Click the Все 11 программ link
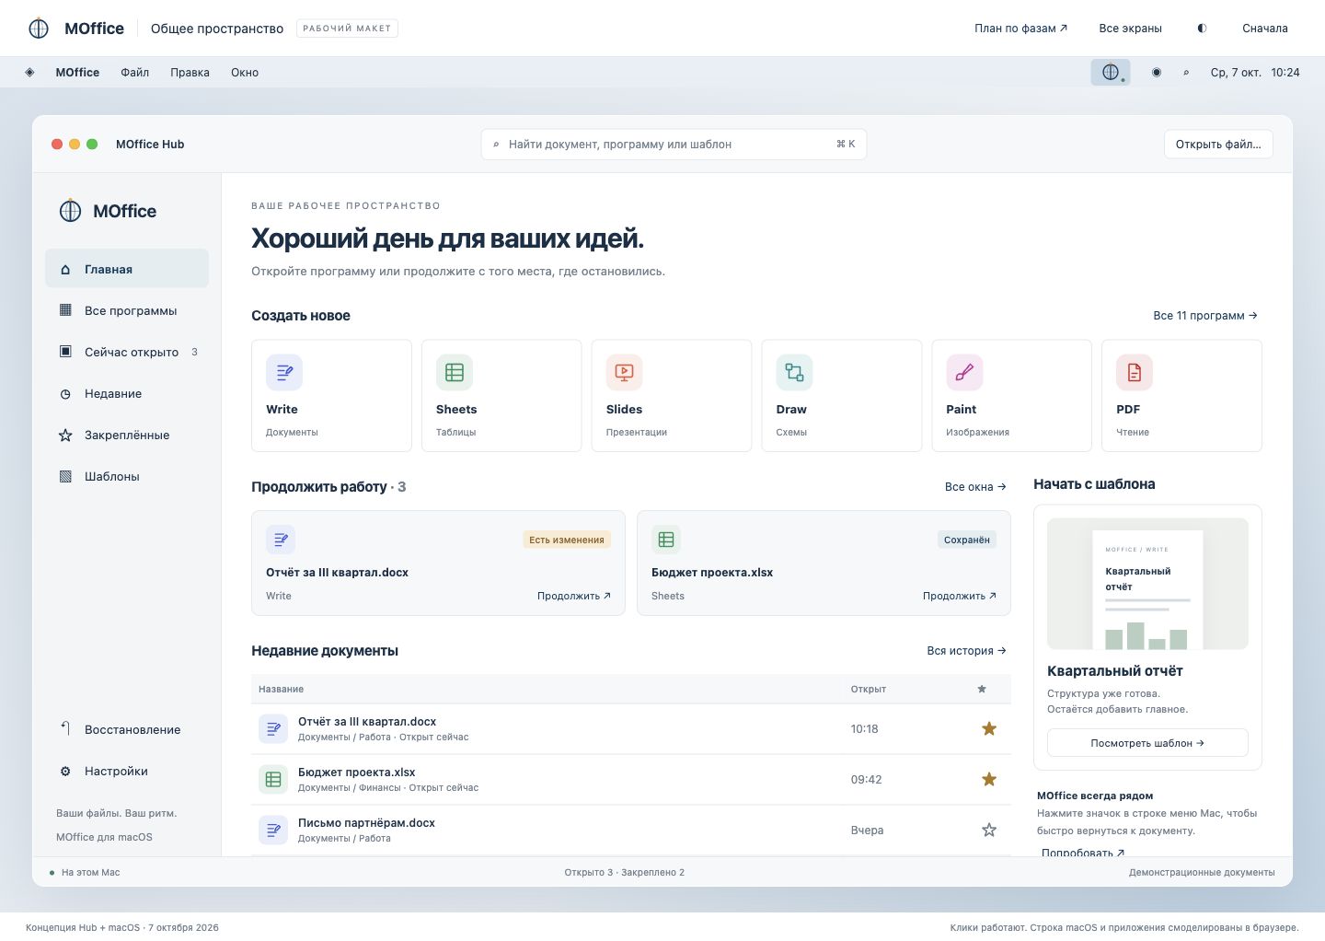Screen dimensions: 1325x941 tap(1205, 316)
